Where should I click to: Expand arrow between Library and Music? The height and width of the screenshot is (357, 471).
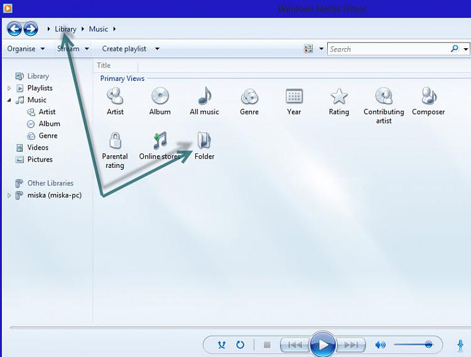tap(83, 29)
